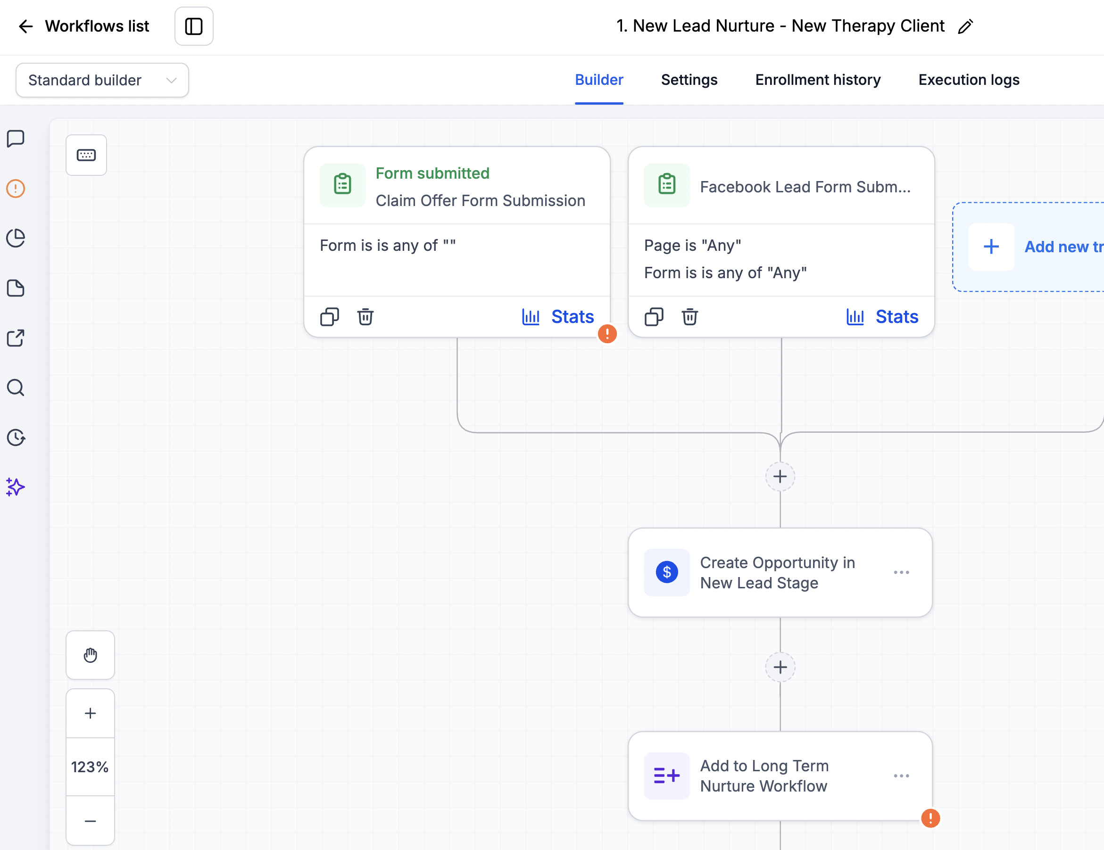Toggle the sidebar panel layout button
This screenshot has height=850, width=1104.
point(194,26)
